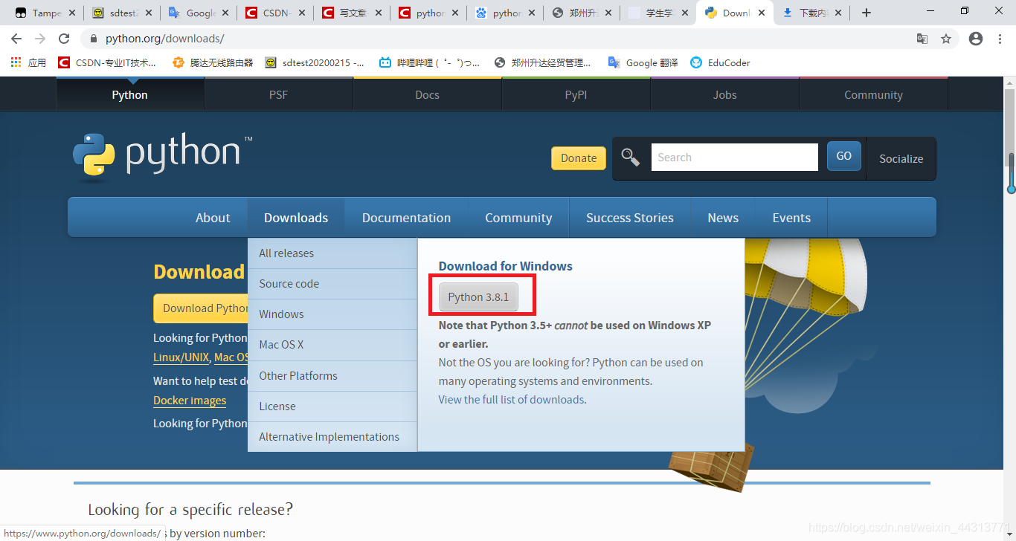Click the translate page icon in address bar
Viewport: 1016px width, 541px height.
(922, 39)
